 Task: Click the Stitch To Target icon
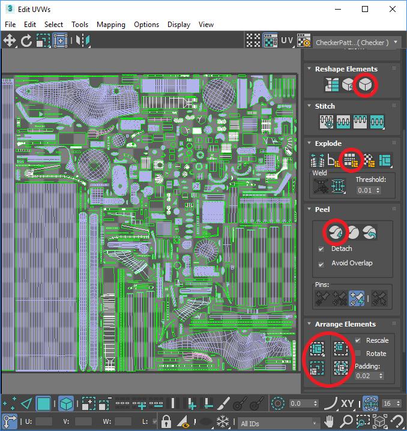coord(327,122)
